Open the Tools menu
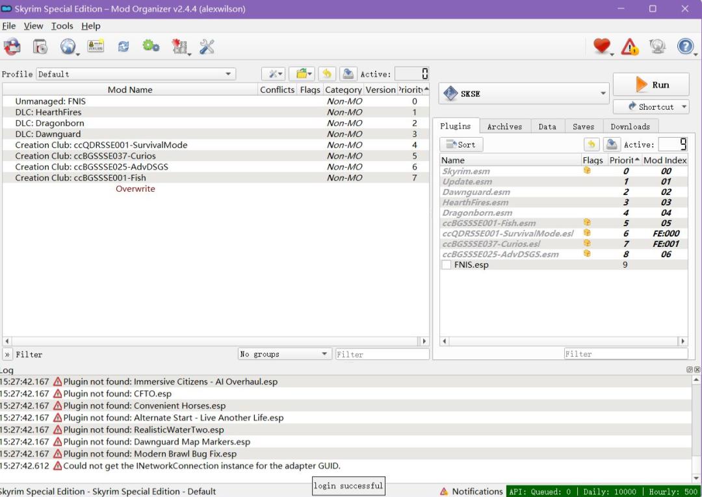The image size is (702, 497). point(62,26)
